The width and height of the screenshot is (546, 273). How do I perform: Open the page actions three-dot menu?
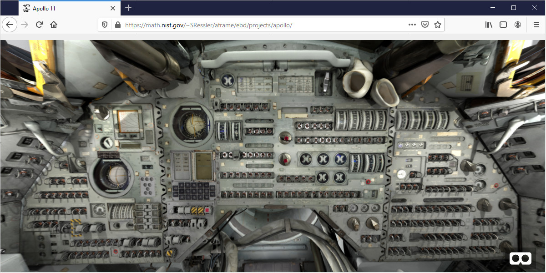412,25
